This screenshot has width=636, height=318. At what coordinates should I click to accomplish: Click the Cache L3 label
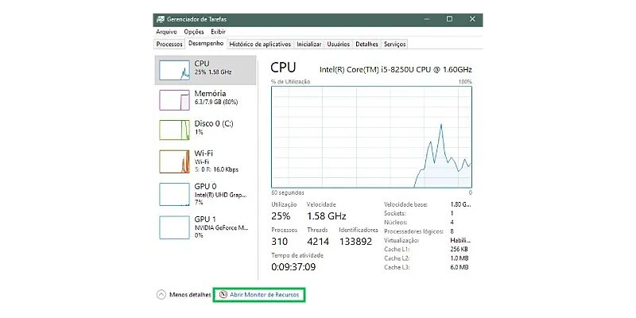click(x=397, y=267)
